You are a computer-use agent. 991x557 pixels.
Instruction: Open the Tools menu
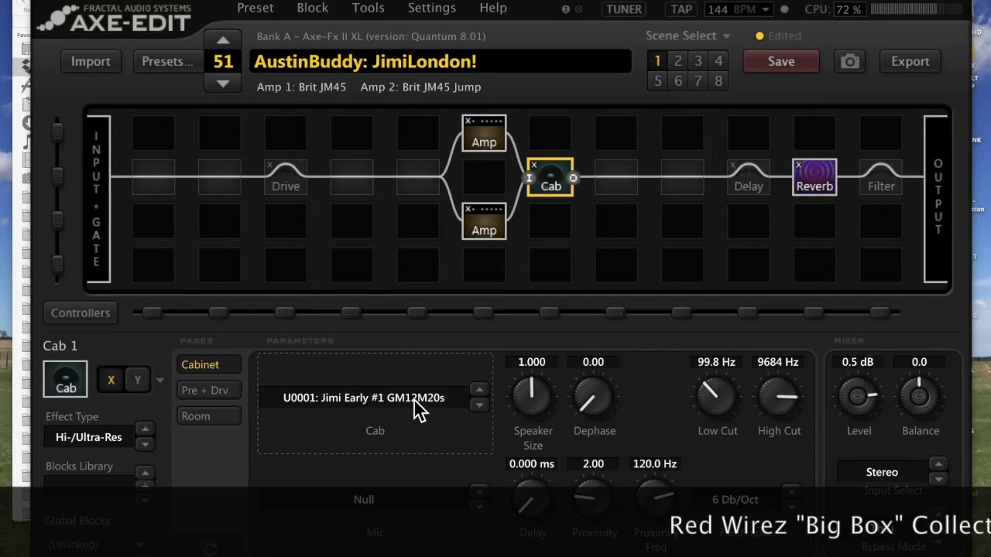pos(368,8)
